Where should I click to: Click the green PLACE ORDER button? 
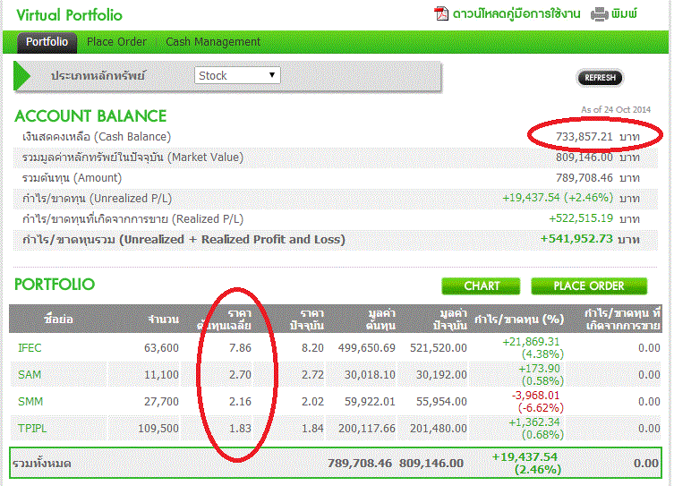[x=589, y=286]
